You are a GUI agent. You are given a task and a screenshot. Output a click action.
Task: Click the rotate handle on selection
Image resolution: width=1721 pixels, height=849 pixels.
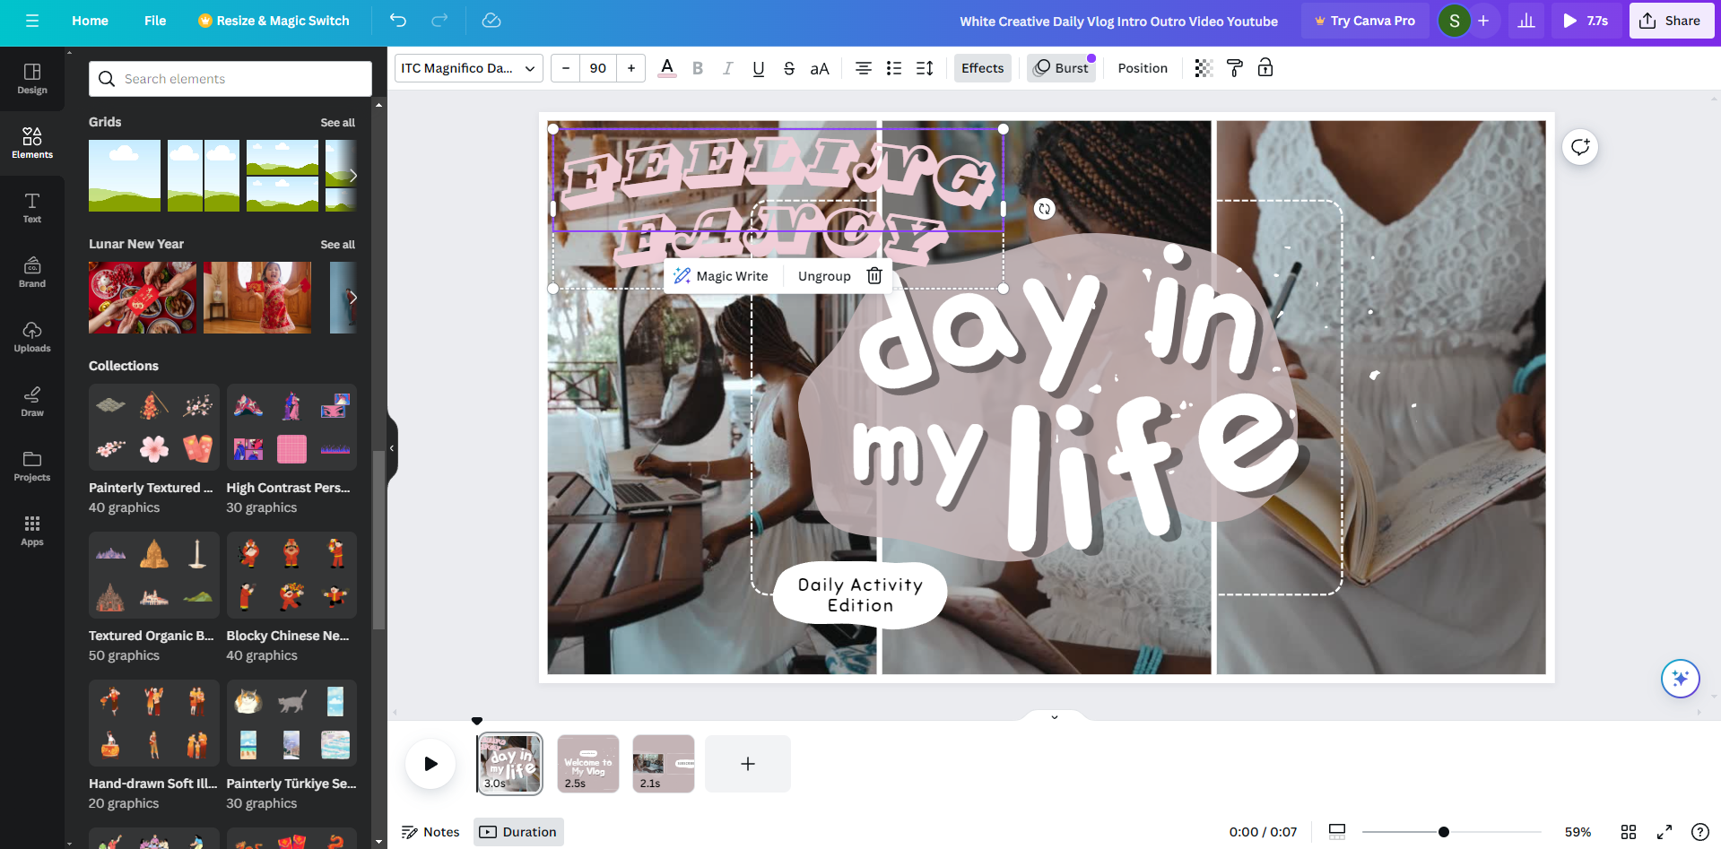[x=1044, y=209]
